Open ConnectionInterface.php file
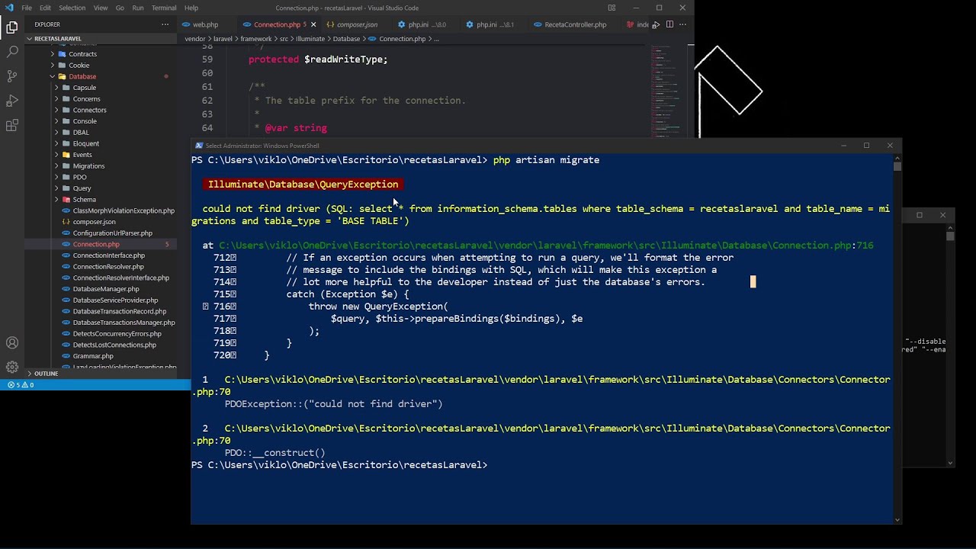Viewport: 976px width, 549px height. point(108,255)
